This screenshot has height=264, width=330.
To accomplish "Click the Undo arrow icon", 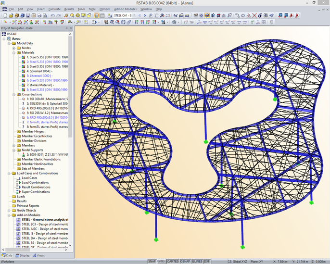I will point(52,15).
